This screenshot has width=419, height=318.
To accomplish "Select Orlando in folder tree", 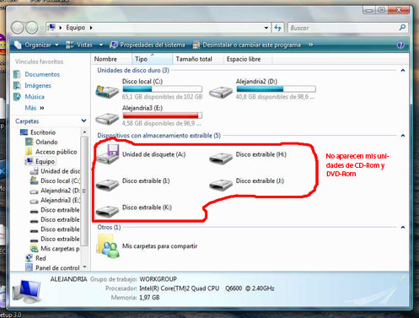I will (46, 142).
